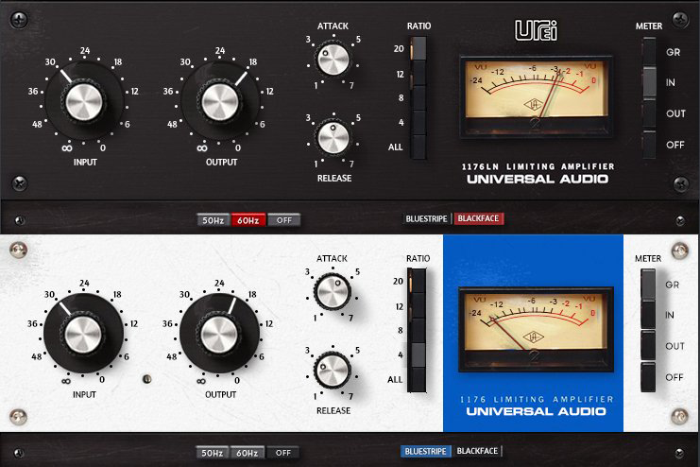Click the UA diamond logo in Bluestripe meter
This screenshot has width=700, height=467.
pos(533,337)
